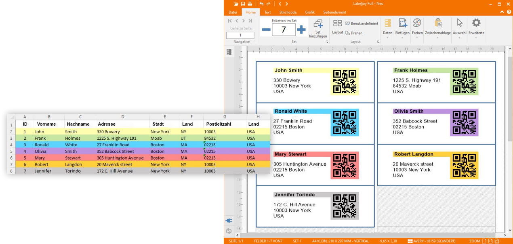Click the A4 KLEIN paper size status entry

coord(341,241)
